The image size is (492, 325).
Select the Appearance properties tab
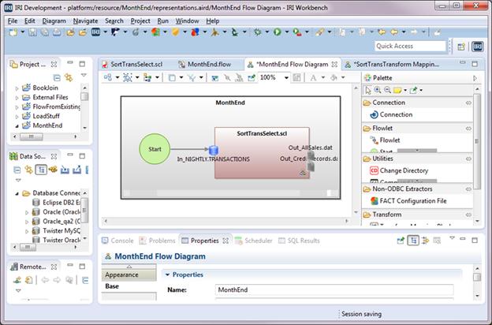point(129,275)
